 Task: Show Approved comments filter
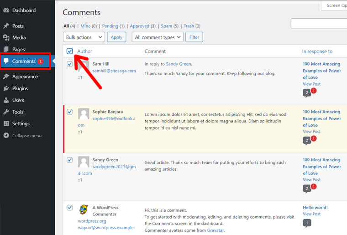[x=143, y=26]
